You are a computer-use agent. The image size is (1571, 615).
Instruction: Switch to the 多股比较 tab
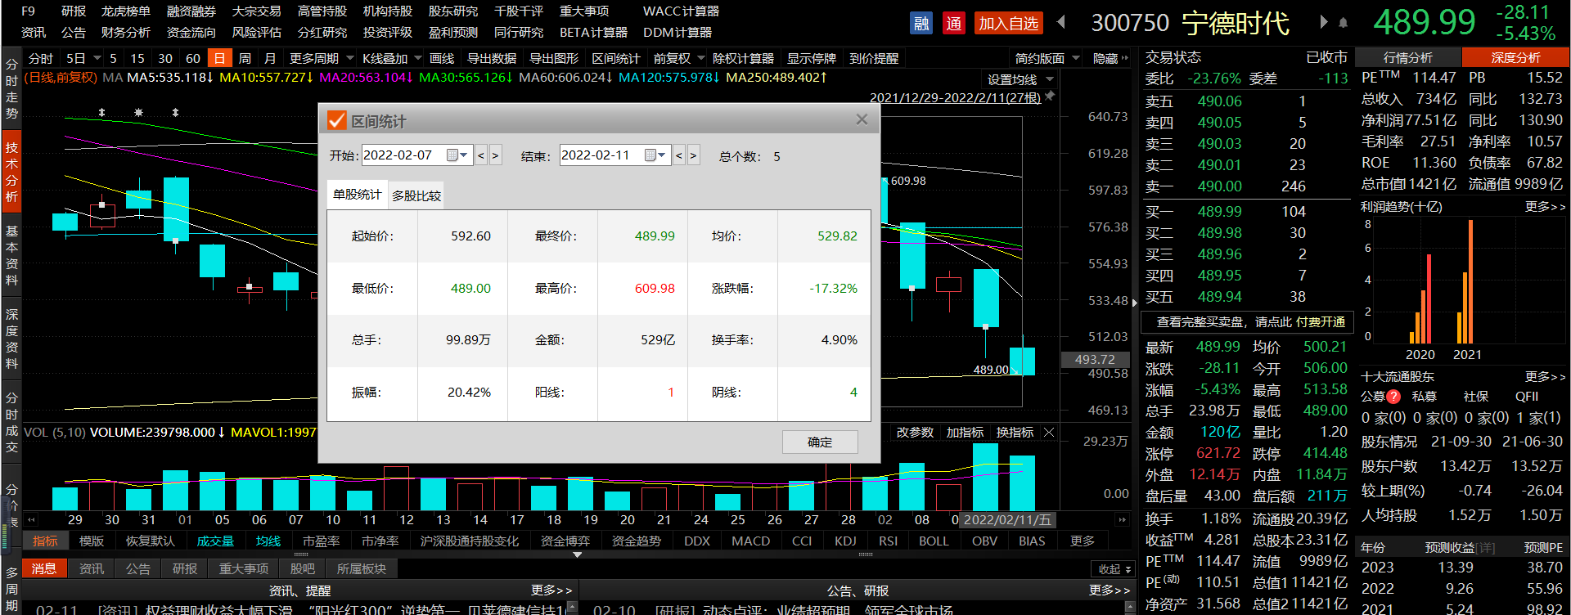[x=416, y=195]
